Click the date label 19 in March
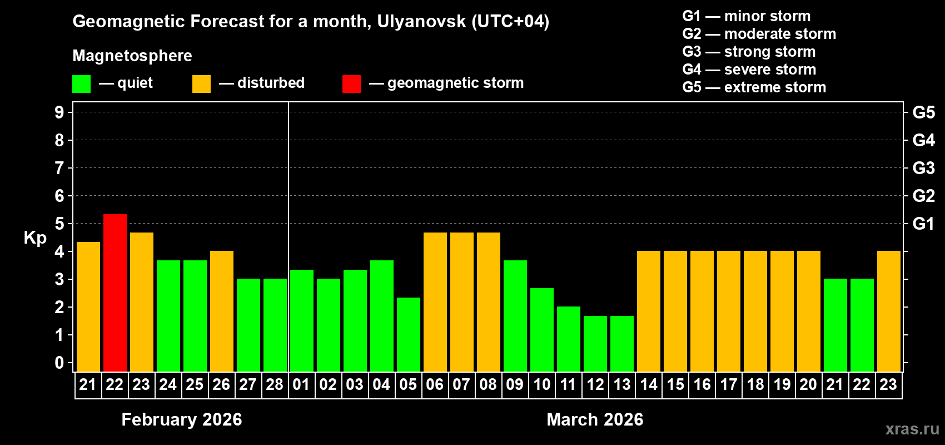The height and width of the screenshot is (445, 945). pos(782,384)
